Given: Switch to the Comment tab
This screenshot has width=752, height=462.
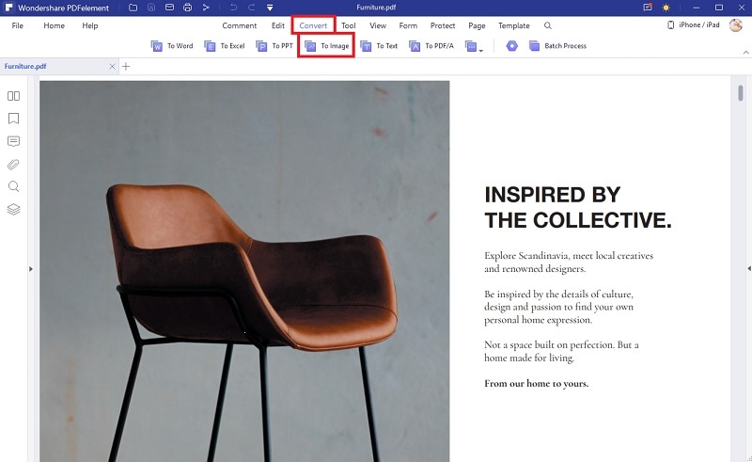Looking at the screenshot, I should [240, 25].
